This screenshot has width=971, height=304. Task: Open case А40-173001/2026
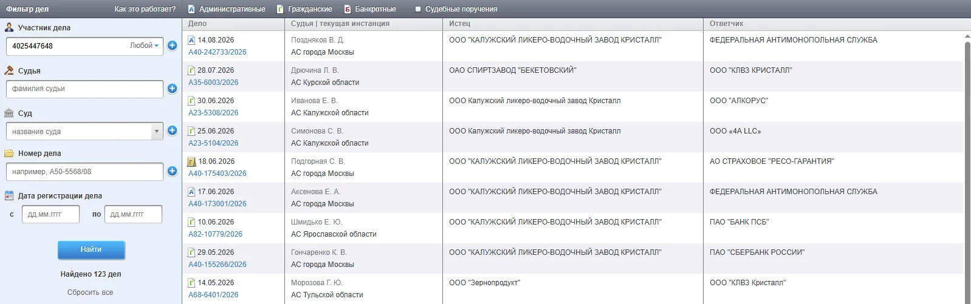click(x=218, y=204)
